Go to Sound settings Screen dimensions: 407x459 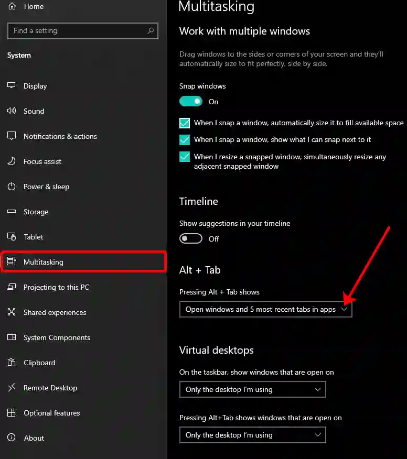click(34, 111)
